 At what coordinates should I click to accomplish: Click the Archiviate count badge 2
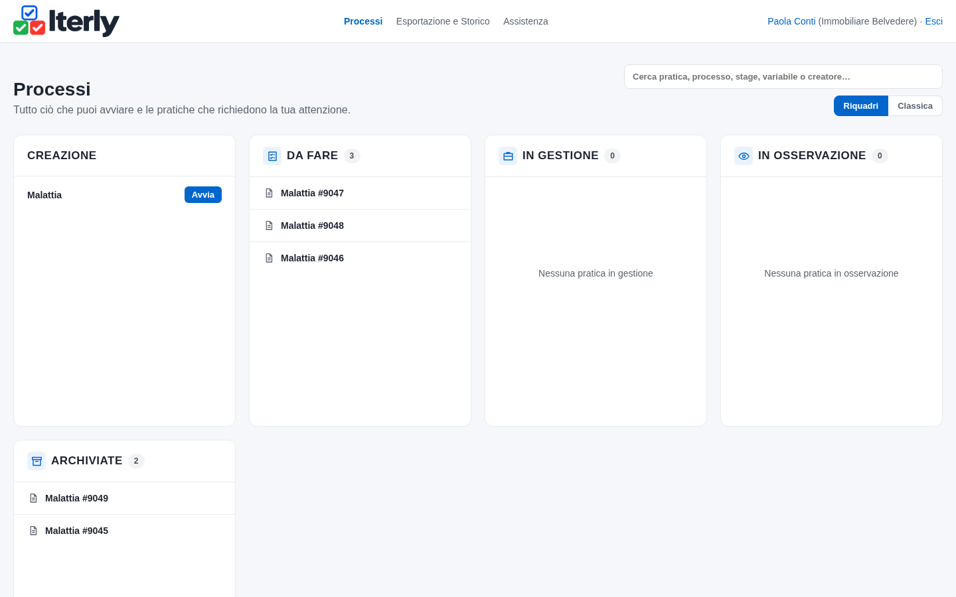pos(136,461)
